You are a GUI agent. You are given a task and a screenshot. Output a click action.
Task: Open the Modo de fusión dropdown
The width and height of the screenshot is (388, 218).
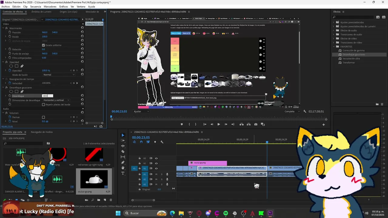(59, 74)
